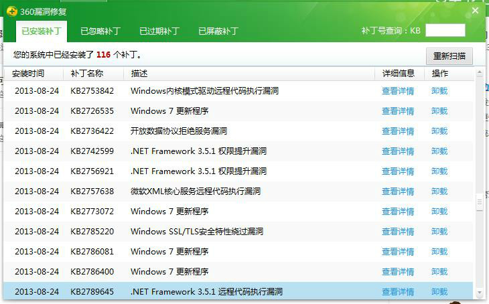
Task: Focus the KB patch number search field
Action: pyautogui.click(x=445, y=30)
